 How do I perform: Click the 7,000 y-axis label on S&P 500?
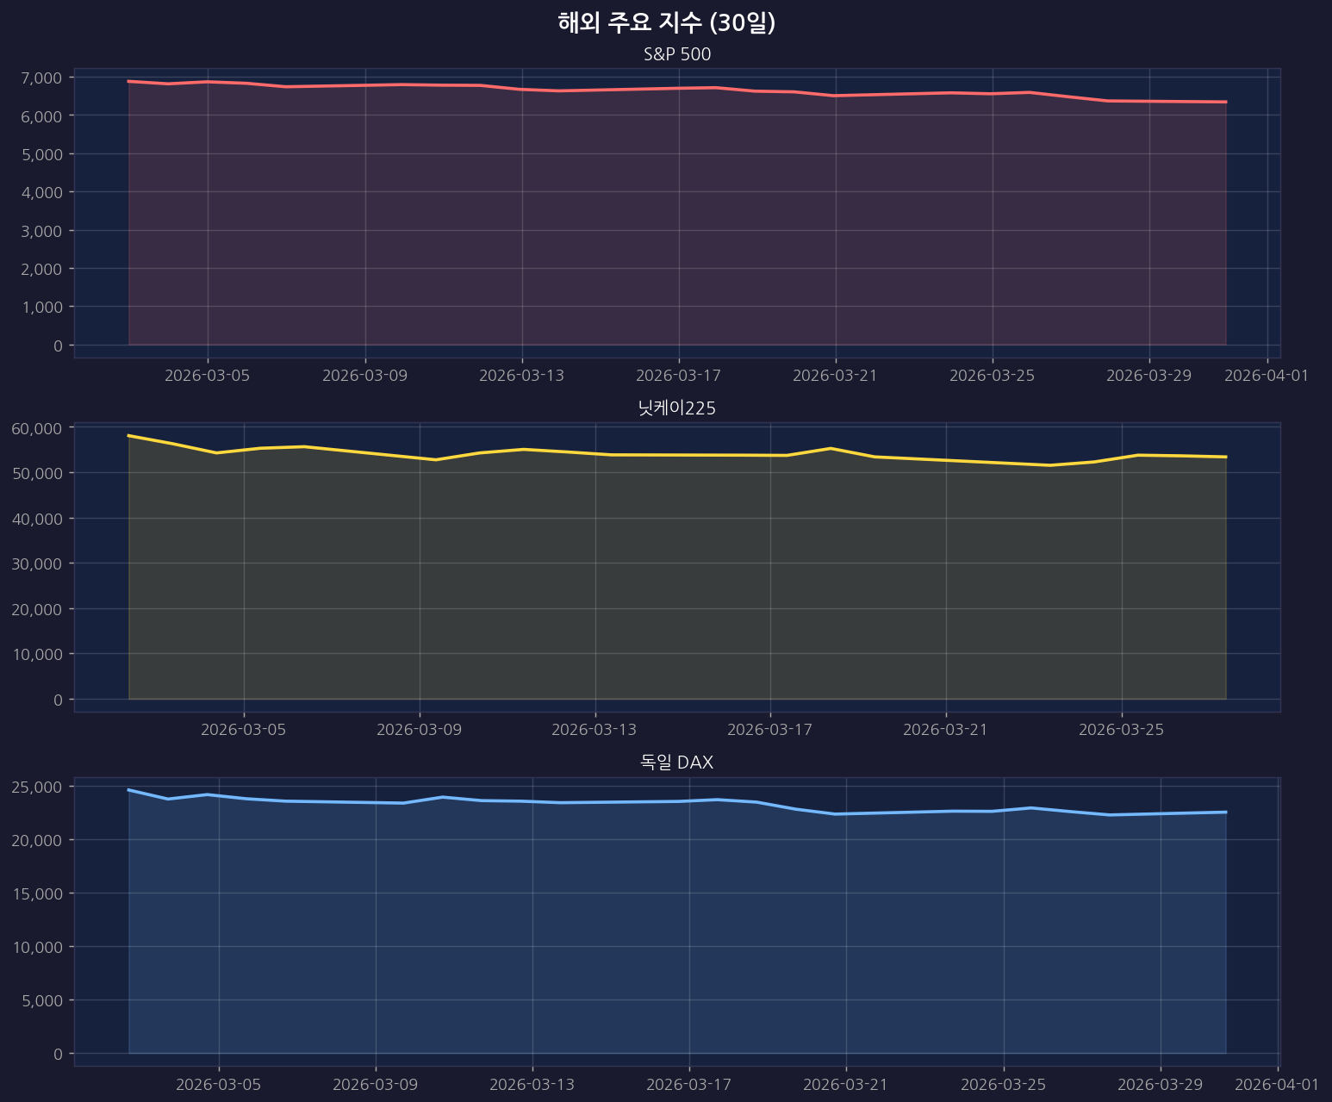click(40, 78)
